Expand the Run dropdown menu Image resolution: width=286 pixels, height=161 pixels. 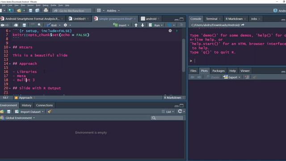162,25
